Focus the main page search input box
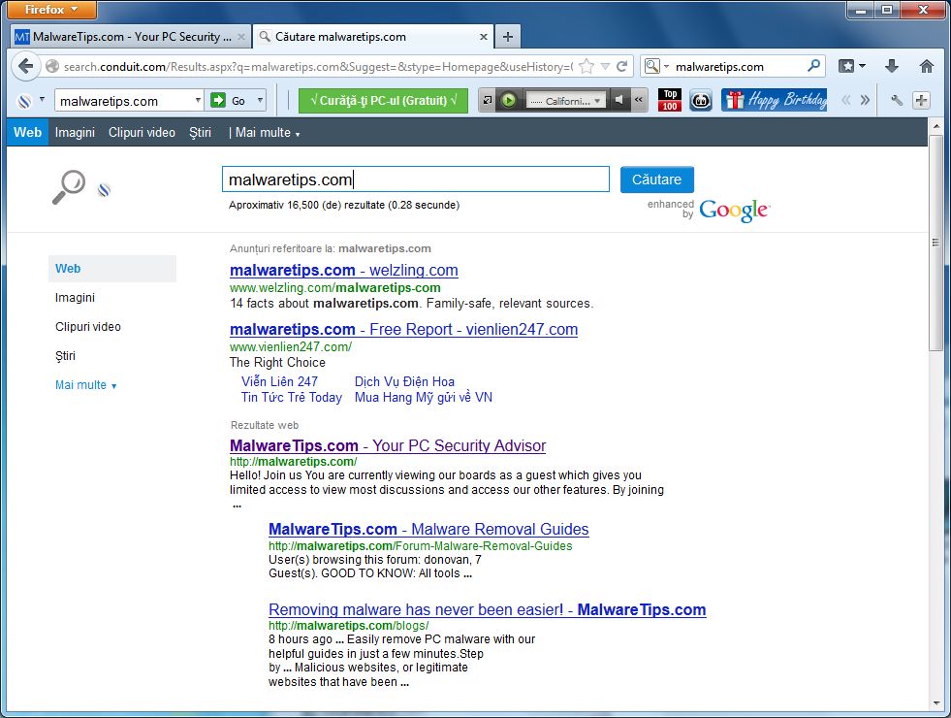This screenshot has height=718, width=951. (416, 179)
